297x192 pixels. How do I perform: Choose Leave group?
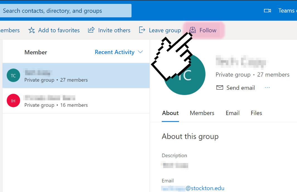[x=160, y=30]
